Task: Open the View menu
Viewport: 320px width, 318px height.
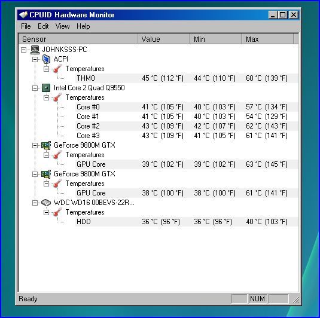Action: [x=63, y=26]
